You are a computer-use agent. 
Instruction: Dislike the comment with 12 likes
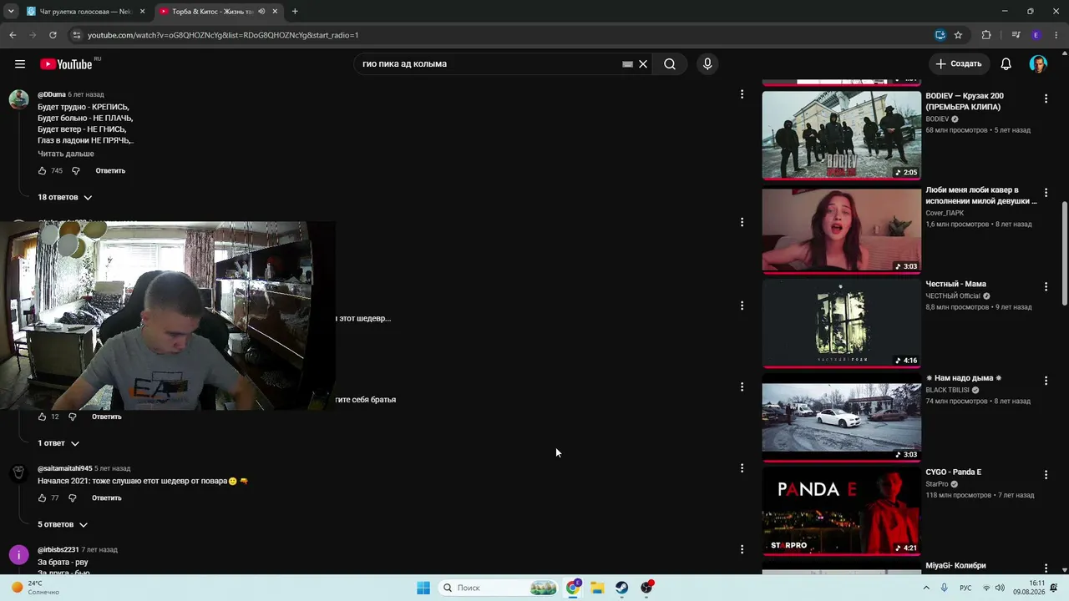pyautogui.click(x=73, y=417)
